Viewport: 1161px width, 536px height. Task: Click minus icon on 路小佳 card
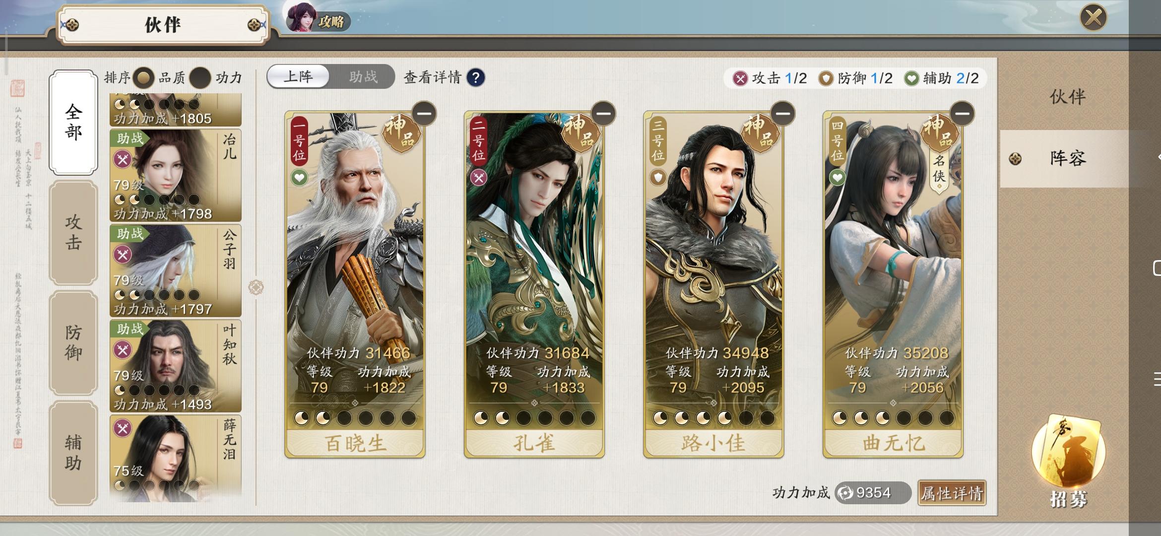click(x=783, y=114)
